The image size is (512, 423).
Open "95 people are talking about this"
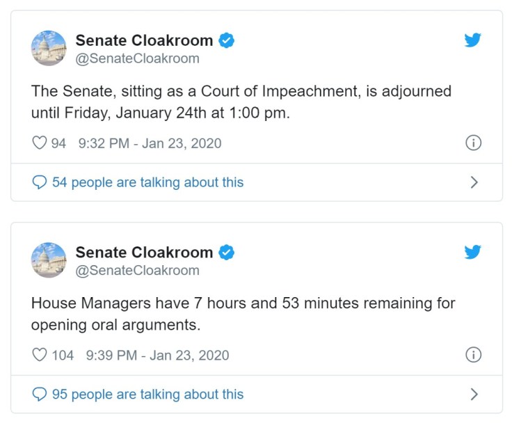[147, 394]
